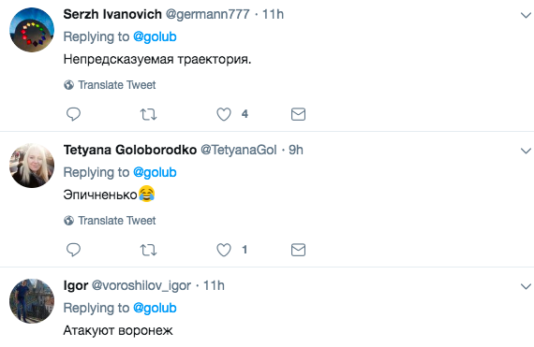Like Tetyana Goloborodko's tweet
The height and width of the screenshot is (347, 534).
224,250
